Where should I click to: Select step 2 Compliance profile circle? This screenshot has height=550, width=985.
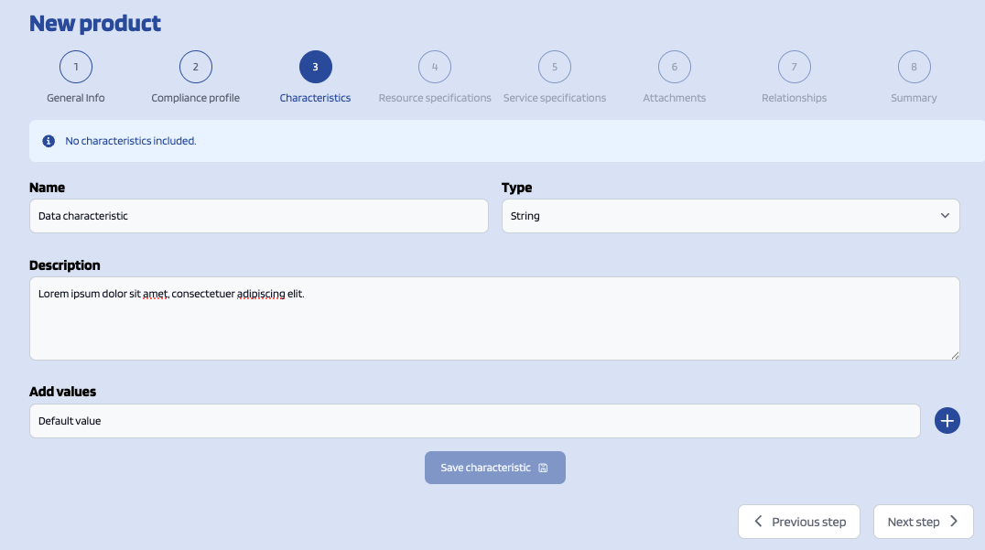coord(195,67)
